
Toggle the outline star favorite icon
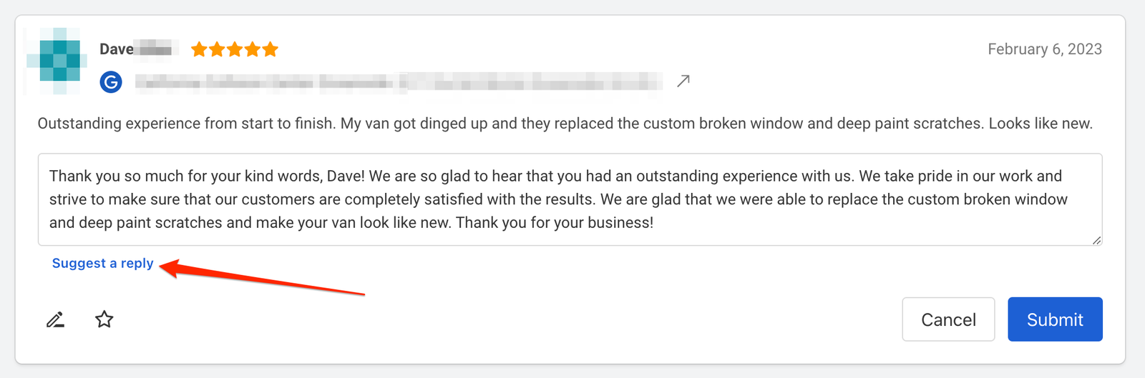[104, 319]
